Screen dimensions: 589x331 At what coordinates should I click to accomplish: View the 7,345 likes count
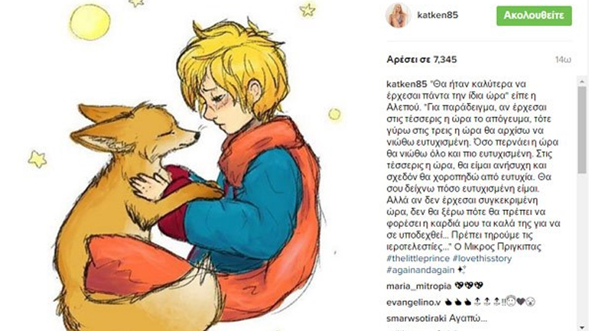point(421,60)
